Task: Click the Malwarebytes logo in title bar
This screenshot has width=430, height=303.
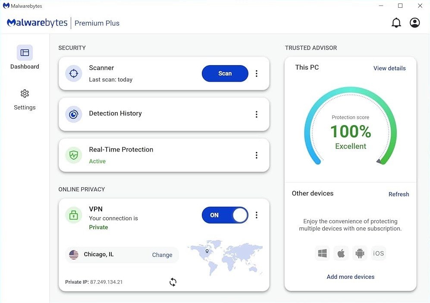Action: (6, 6)
